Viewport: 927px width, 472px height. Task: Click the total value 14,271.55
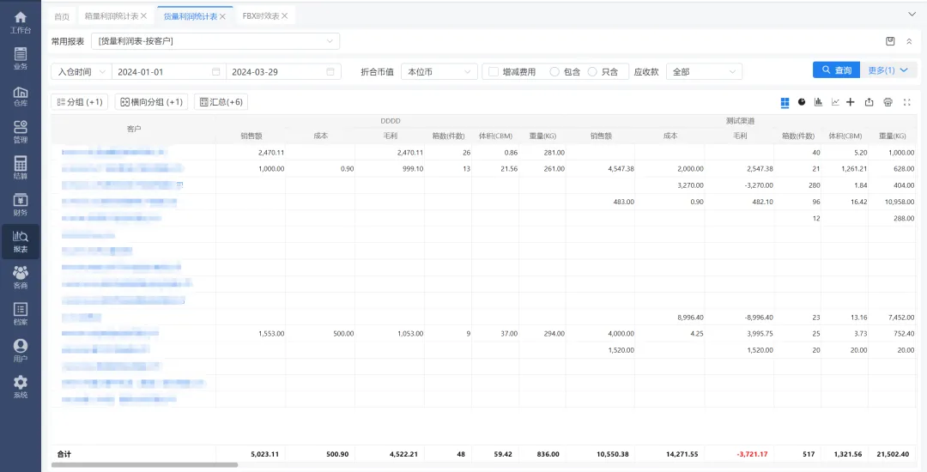[681, 454]
